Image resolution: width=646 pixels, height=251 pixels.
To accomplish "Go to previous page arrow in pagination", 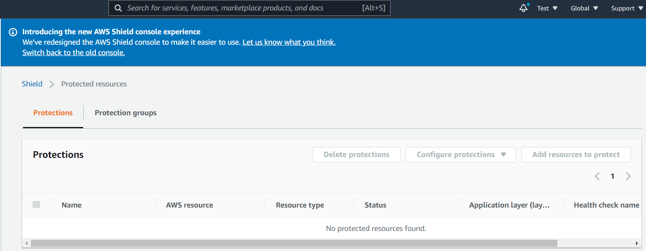I will pyautogui.click(x=597, y=176).
